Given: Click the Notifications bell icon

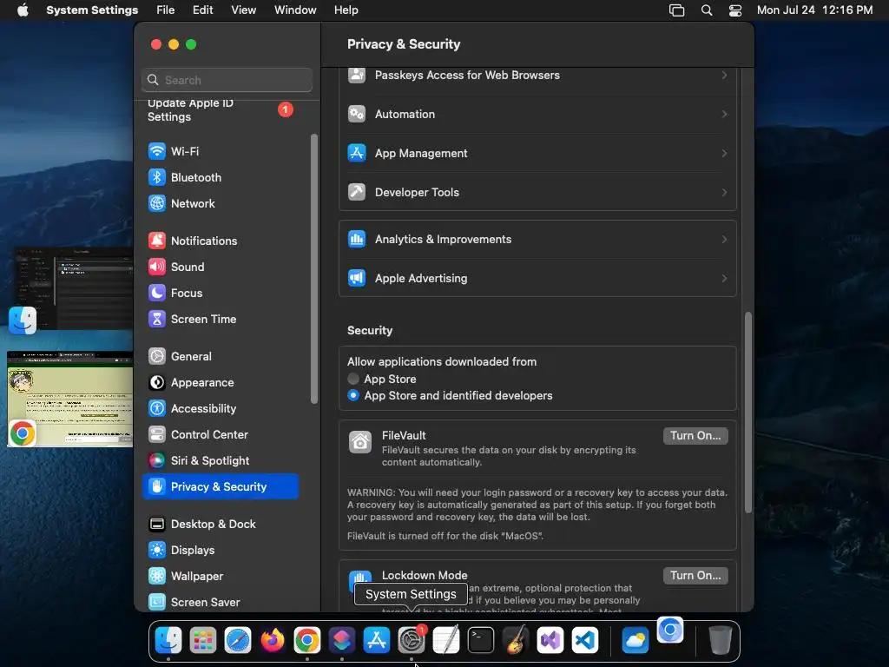Looking at the screenshot, I should pyautogui.click(x=157, y=241).
